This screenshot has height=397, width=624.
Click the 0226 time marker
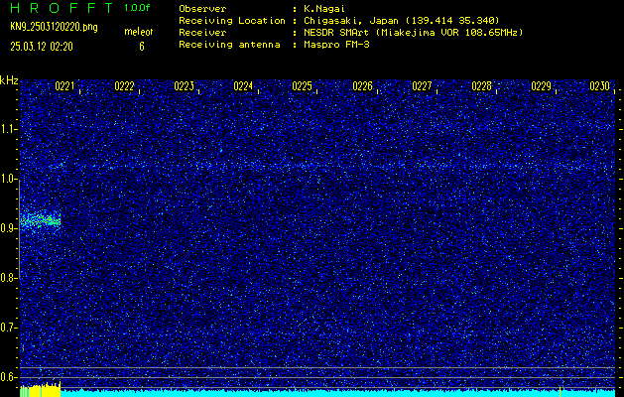(362, 86)
